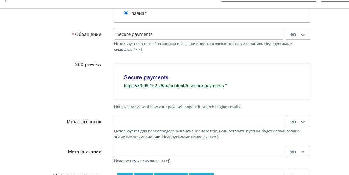Viewport: 349px width, 175px height.
Task: Click the Обращение field label
Action: pos(88,34)
